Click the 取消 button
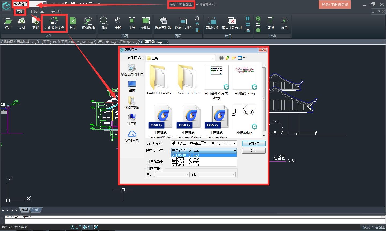The height and width of the screenshot is (231, 386). (x=254, y=151)
